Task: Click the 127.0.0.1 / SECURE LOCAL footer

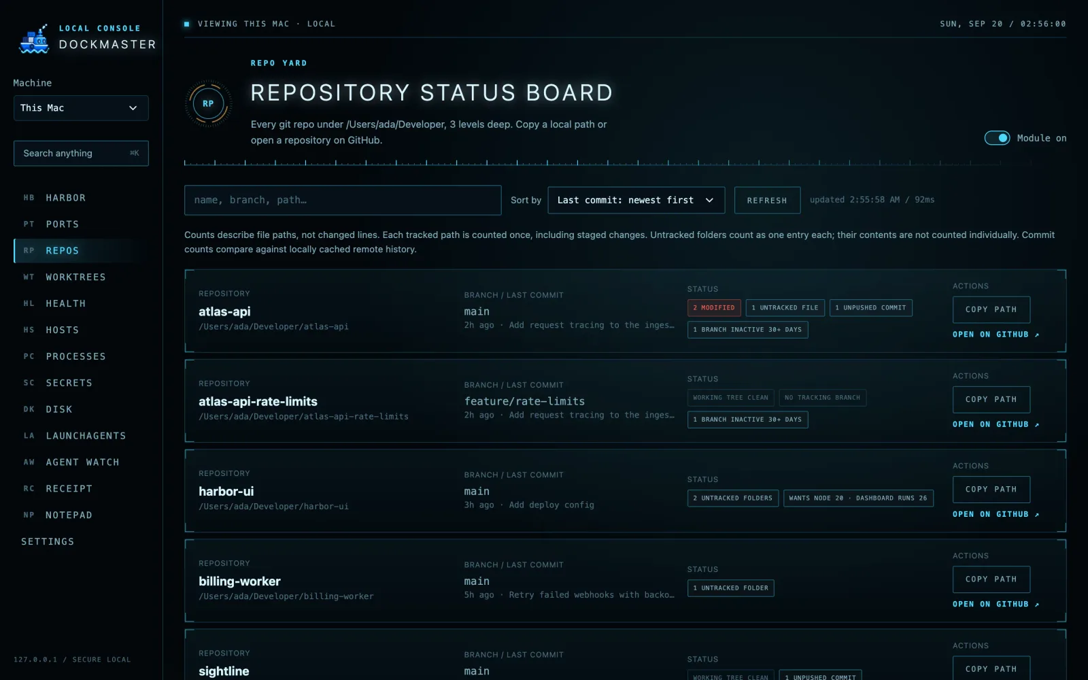Action: [x=72, y=660]
